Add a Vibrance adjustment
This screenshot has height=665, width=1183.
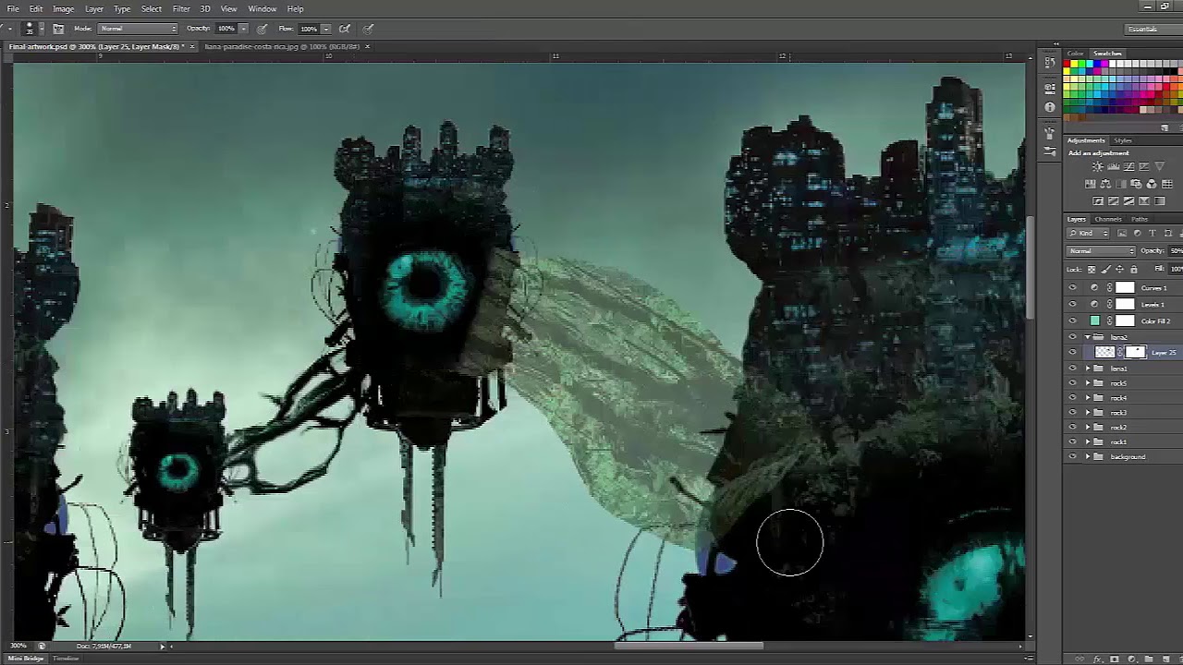click(1160, 166)
